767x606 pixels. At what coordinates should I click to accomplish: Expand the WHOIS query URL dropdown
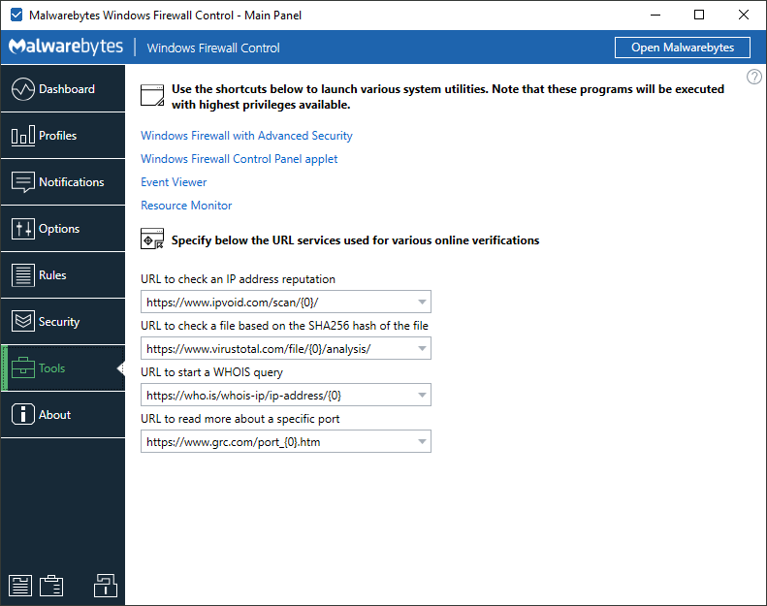click(x=422, y=395)
